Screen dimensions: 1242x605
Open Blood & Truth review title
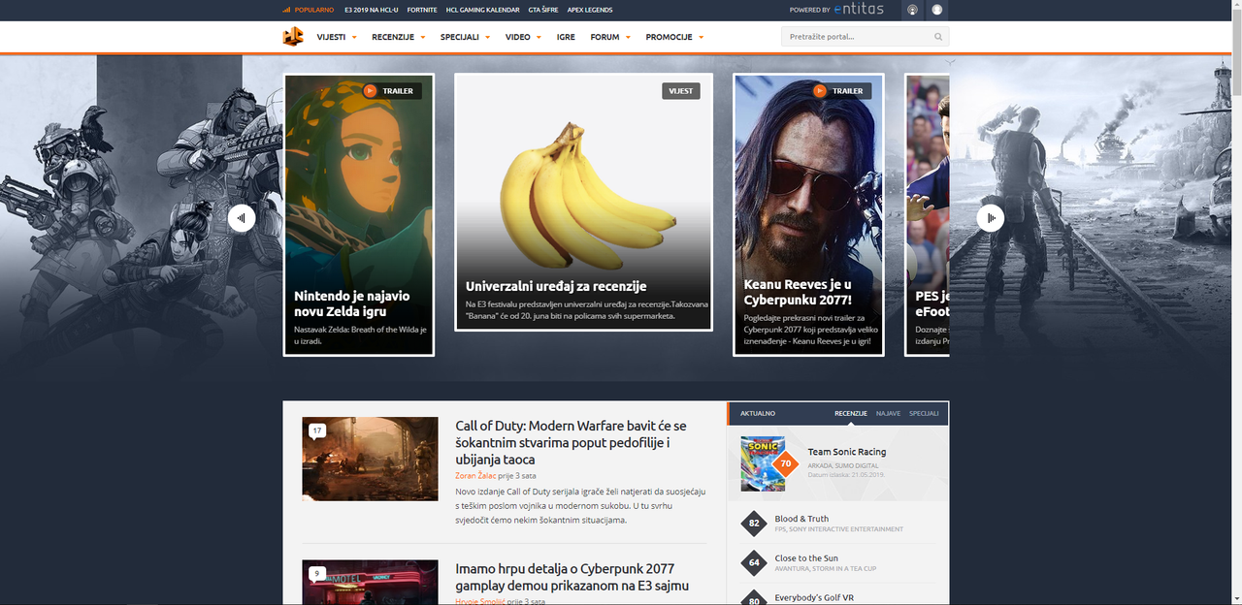801,519
